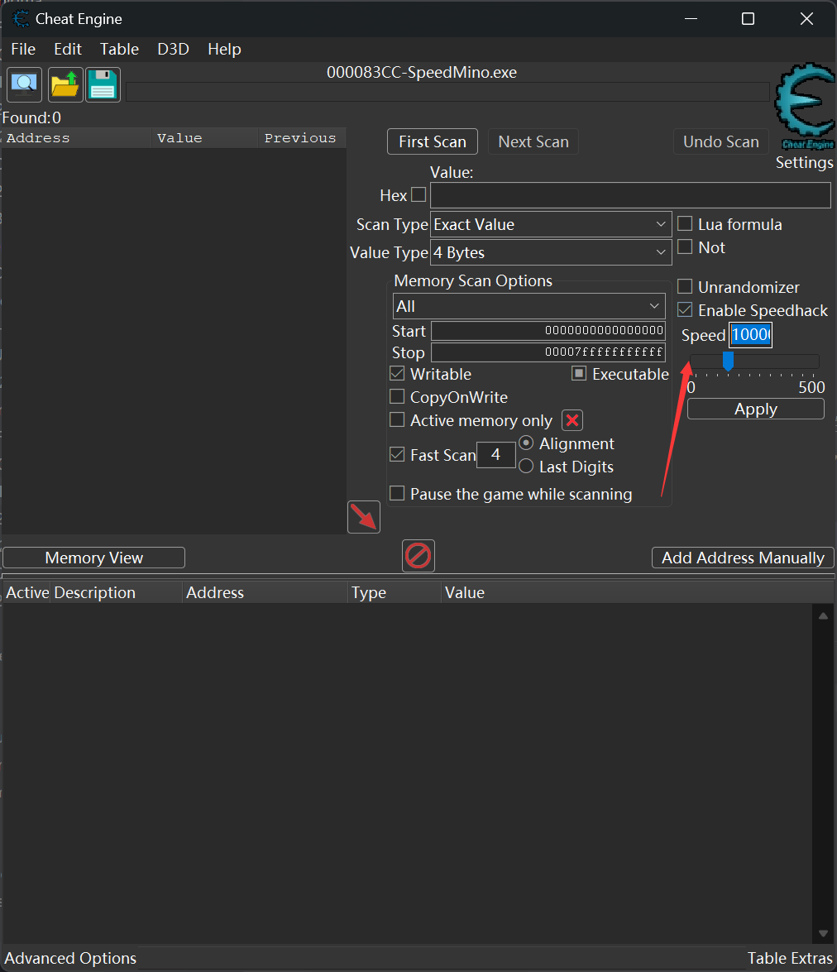Click Cheat Engine title bar icon
Viewport: 837px width, 972px height.
click(21, 18)
